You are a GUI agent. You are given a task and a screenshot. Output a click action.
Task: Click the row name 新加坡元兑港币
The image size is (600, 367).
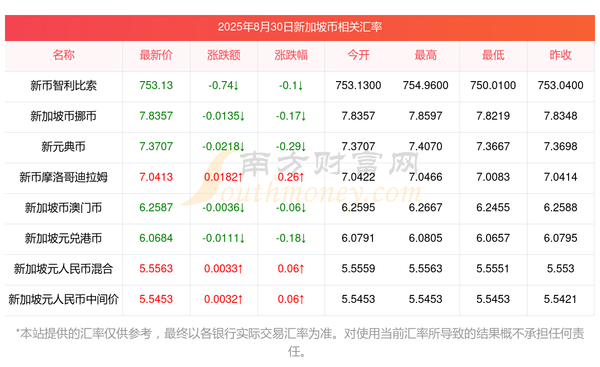63,239
